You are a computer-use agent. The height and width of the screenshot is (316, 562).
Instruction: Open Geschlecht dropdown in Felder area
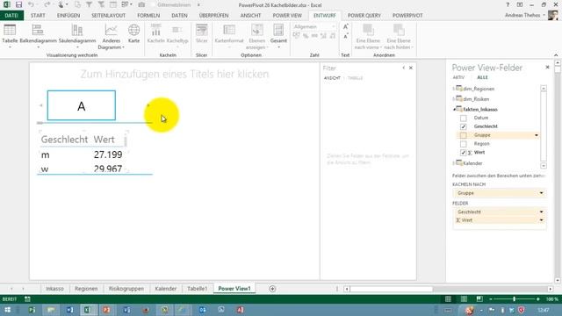pyautogui.click(x=541, y=212)
